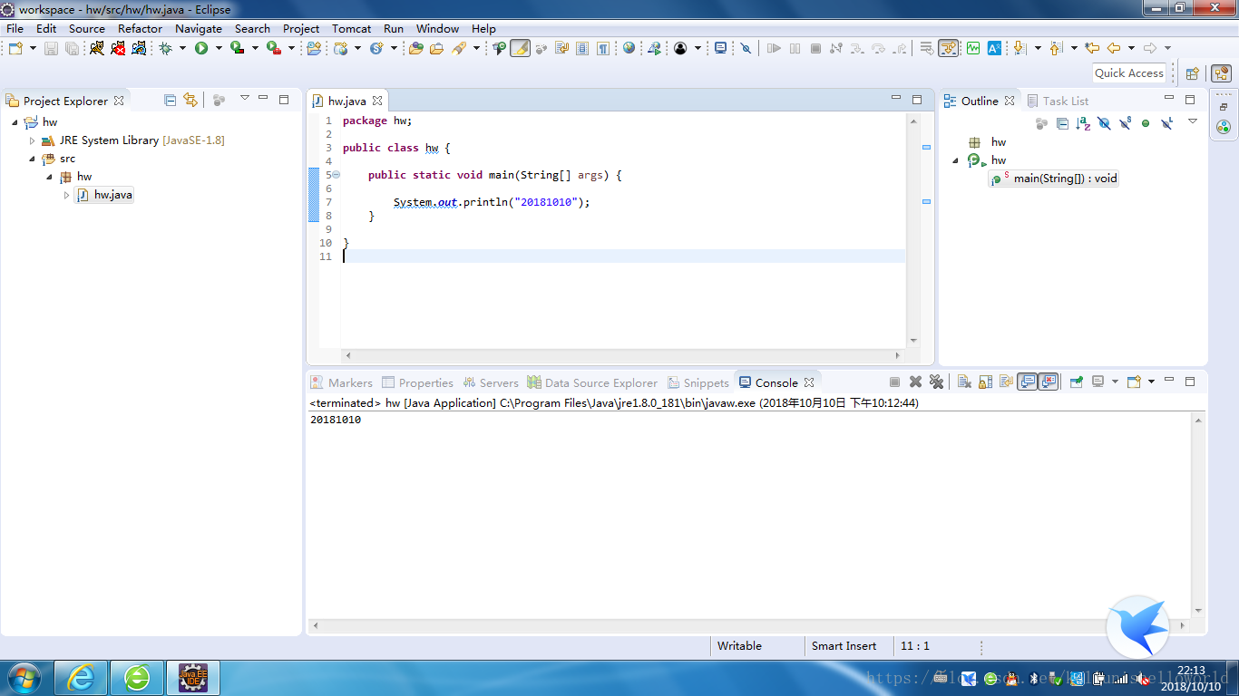Click Remove All Terminated Launches double-X icon
Image resolution: width=1239 pixels, height=696 pixels.
[936, 382]
